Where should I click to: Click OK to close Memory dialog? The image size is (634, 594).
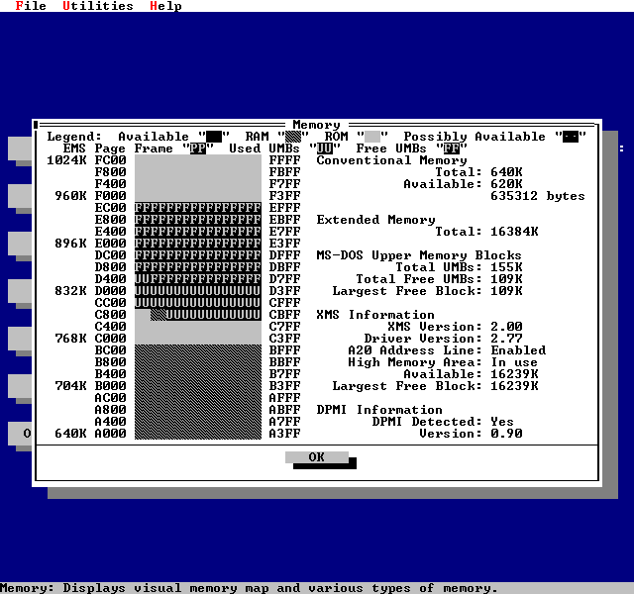[x=317, y=457]
